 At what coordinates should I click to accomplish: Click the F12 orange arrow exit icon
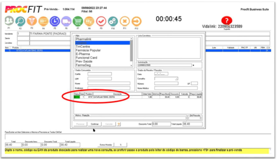coord(136,21)
